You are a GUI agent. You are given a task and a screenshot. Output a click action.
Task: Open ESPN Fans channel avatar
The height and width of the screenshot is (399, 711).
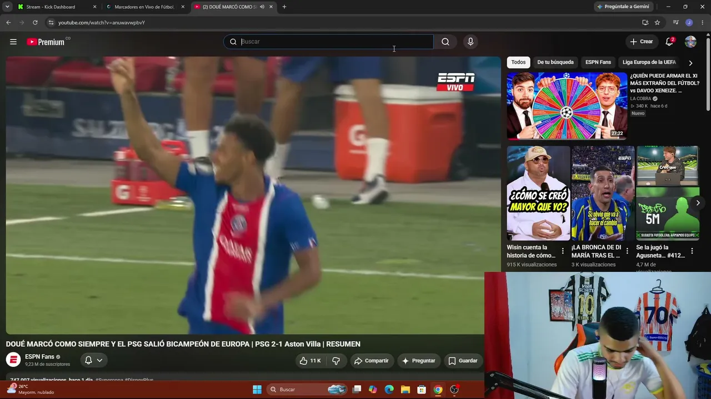[13, 360]
